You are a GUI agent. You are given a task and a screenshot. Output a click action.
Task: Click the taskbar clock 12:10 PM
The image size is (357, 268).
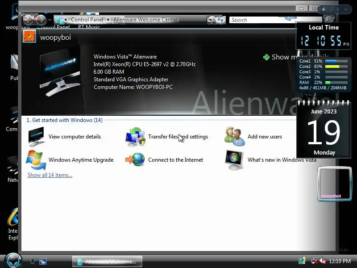coord(340,261)
